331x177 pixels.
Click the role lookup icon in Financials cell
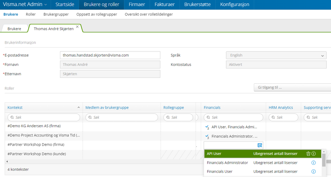[x=260, y=145]
